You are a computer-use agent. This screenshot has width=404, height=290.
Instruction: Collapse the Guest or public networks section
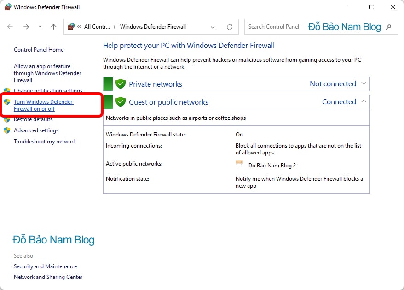(x=364, y=101)
